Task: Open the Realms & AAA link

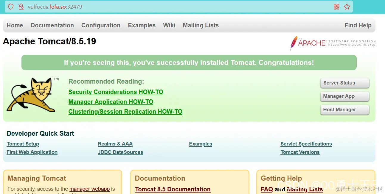Action: tap(115, 144)
